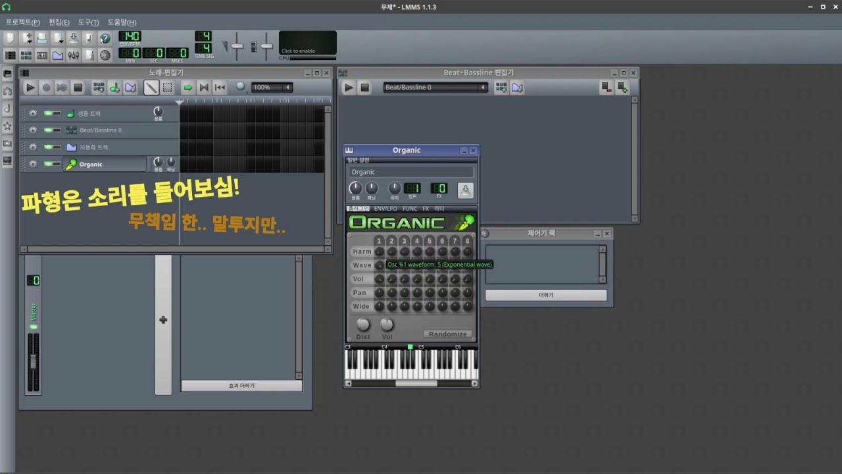Click the export project icon
This screenshot has height=474, width=842.
89,38
